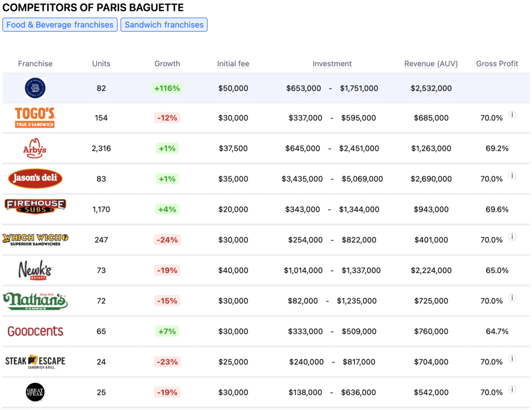This screenshot has width=532, height=410.
Task: Open info icon beside Togo's gross profit
Action: pos(512,115)
